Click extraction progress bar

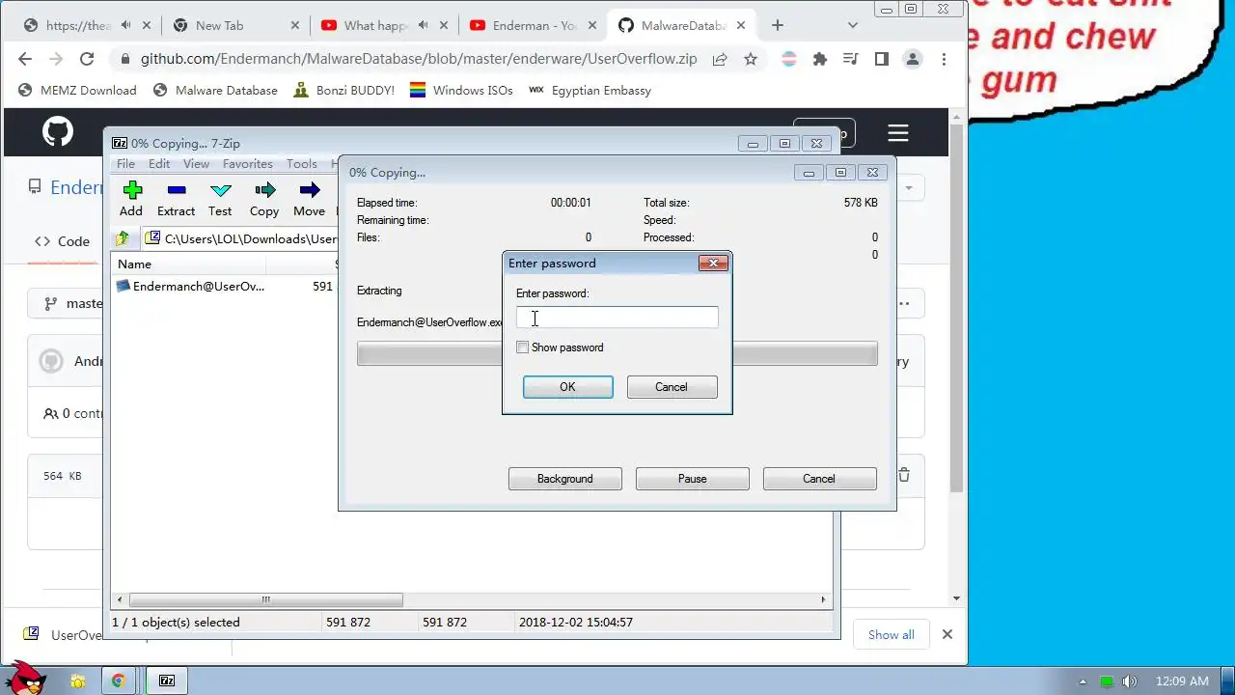pos(617,353)
